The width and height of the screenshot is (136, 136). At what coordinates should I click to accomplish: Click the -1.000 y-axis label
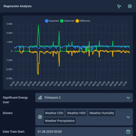coord(9,60)
